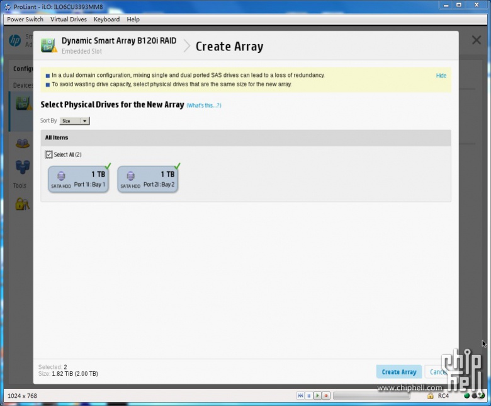Minimize the ProLiant iLO window
This screenshot has width=491, height=406.
446,5
